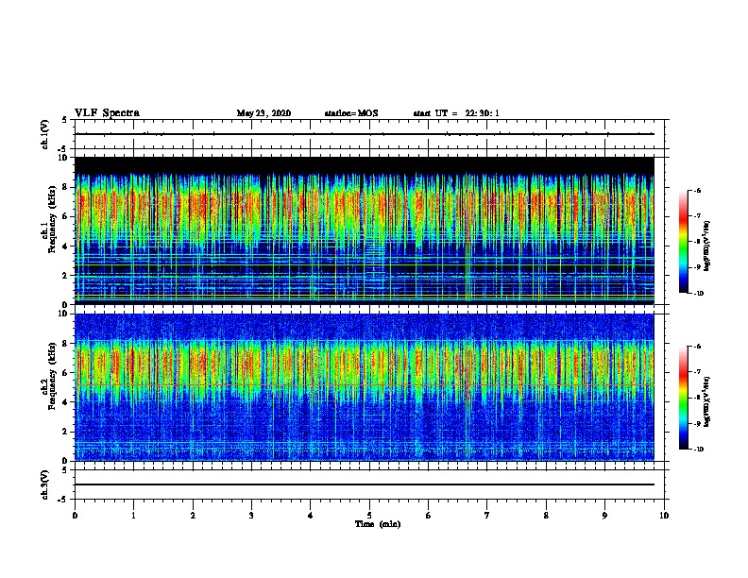Click time axis tick label 2

tap(193, 516)
